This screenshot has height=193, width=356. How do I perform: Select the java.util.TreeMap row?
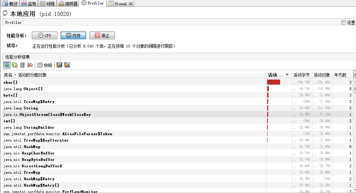click(x=178, y=172)
